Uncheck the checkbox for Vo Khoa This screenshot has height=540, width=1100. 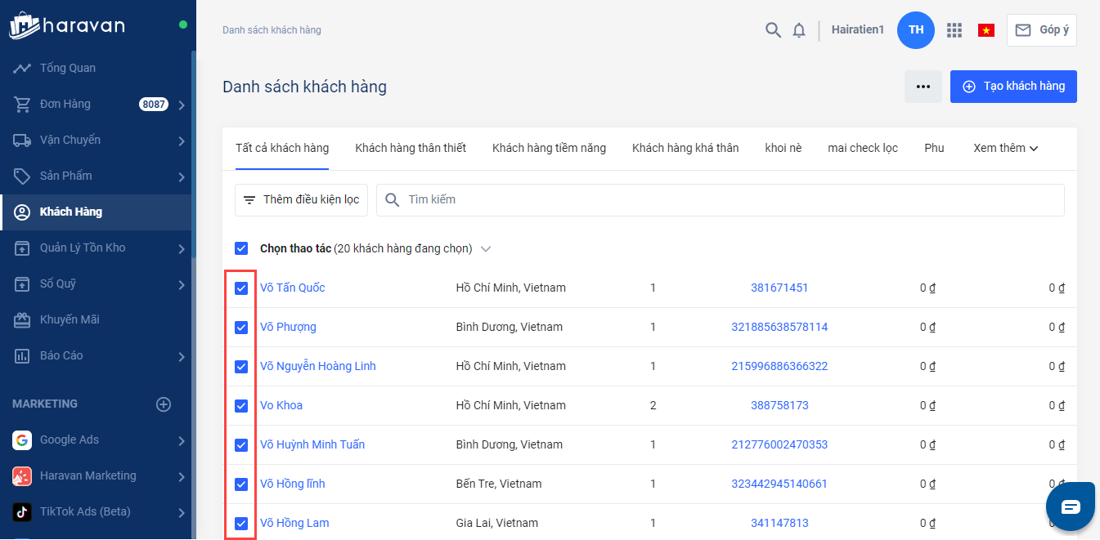pyautogui.click(x=241, y=406)
